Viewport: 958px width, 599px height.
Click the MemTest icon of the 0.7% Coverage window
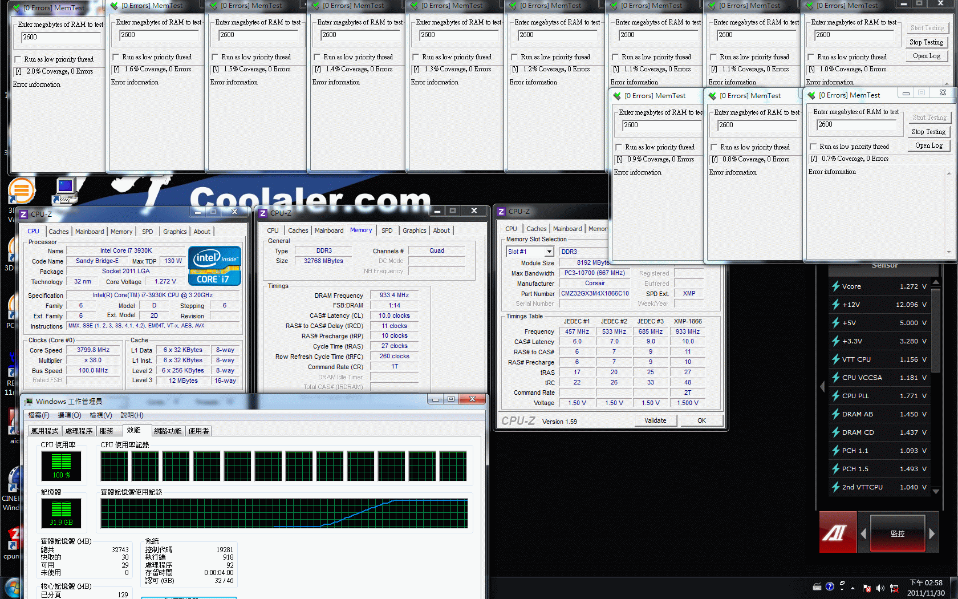click(811, 95)
